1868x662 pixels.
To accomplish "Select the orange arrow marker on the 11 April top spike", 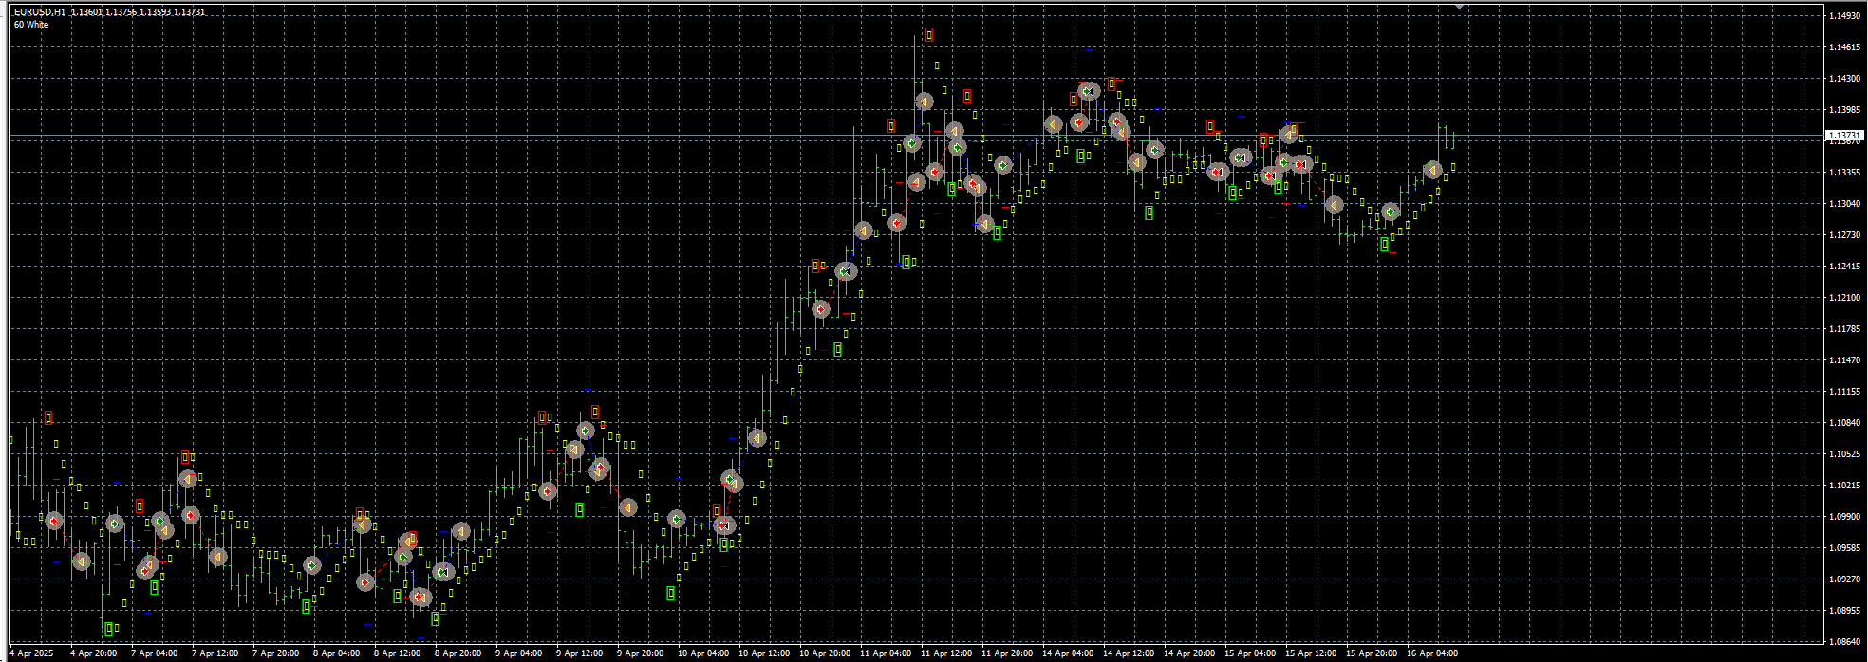I will (924, 101).
